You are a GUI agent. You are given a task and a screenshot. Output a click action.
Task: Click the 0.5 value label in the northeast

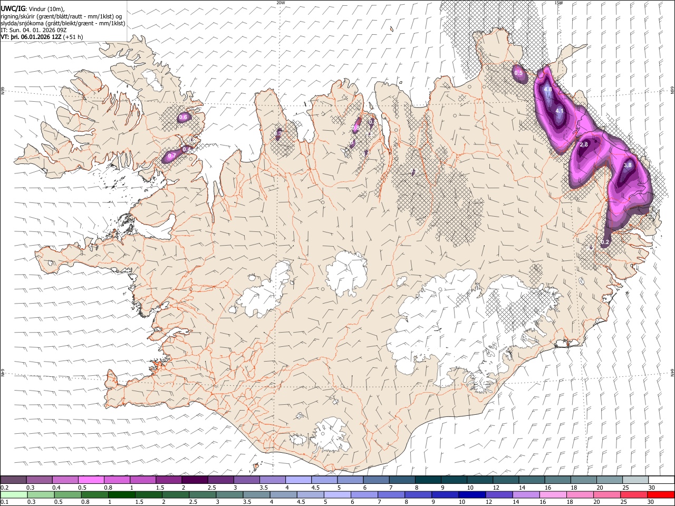518,73
